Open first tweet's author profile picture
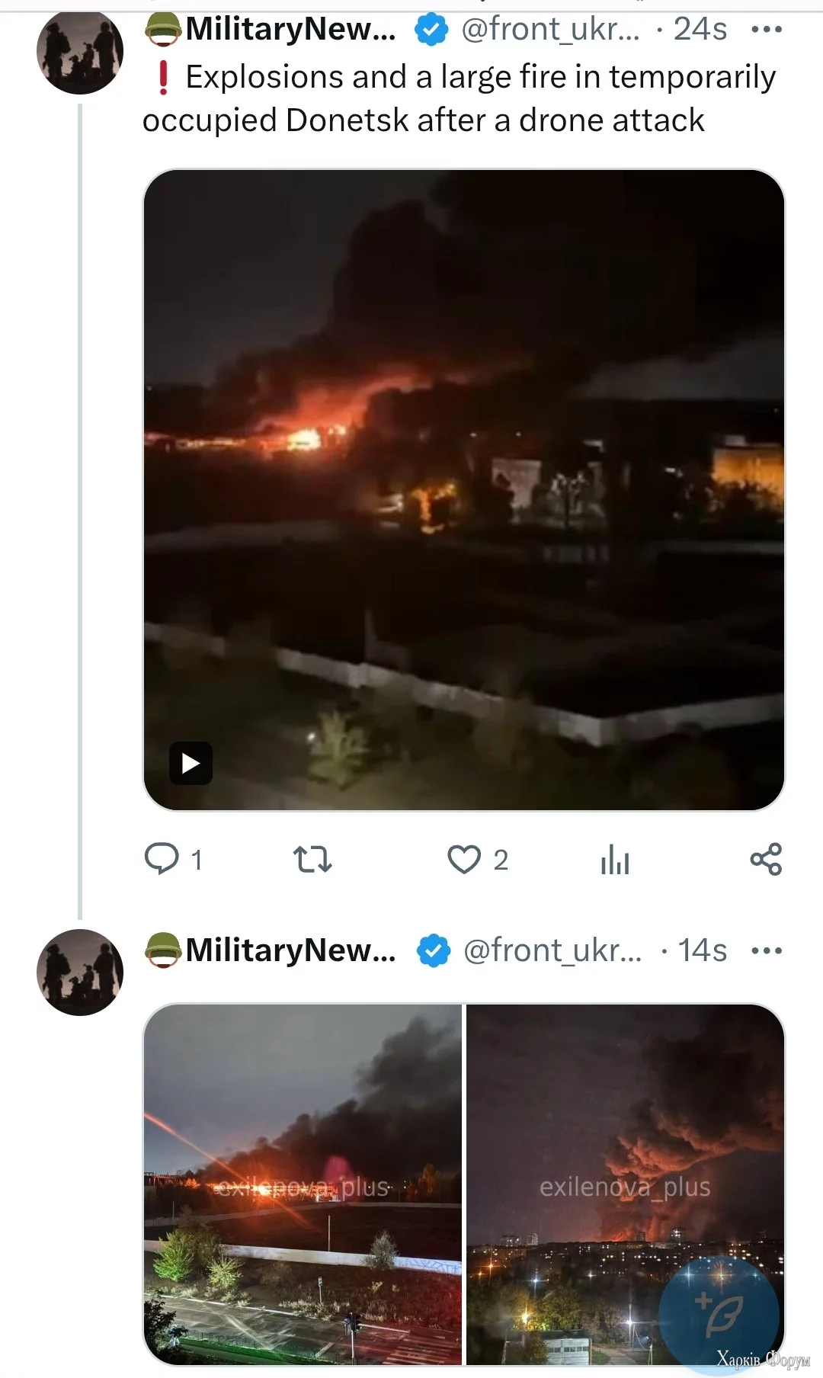This screenshot has width=823, height=1378. pos(80,52)
